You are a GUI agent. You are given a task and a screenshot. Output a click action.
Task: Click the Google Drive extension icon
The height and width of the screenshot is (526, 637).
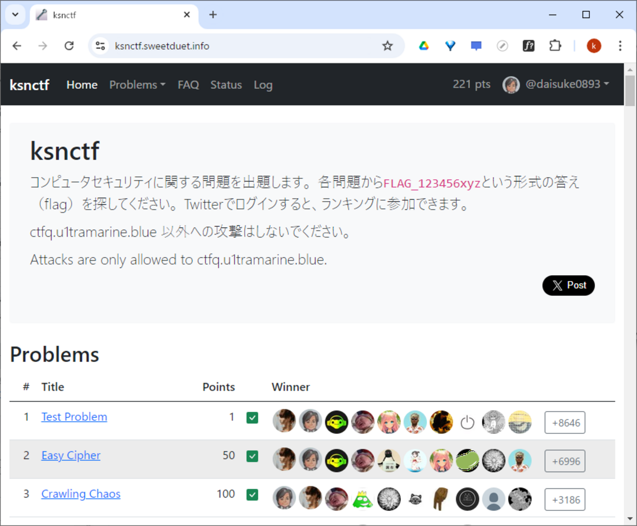(424, 46)
